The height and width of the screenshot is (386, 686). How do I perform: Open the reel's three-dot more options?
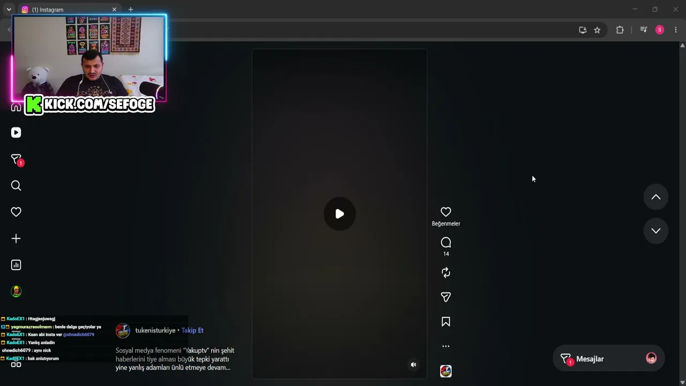tap(446, 346)
